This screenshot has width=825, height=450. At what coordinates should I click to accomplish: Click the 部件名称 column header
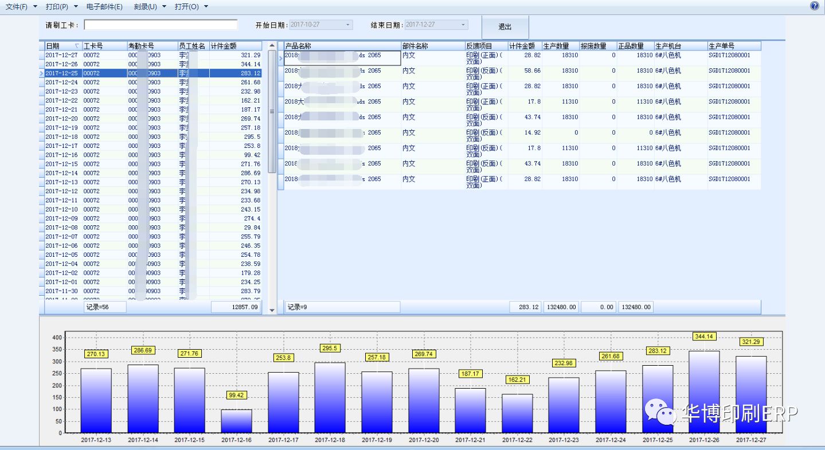point(433,46)
